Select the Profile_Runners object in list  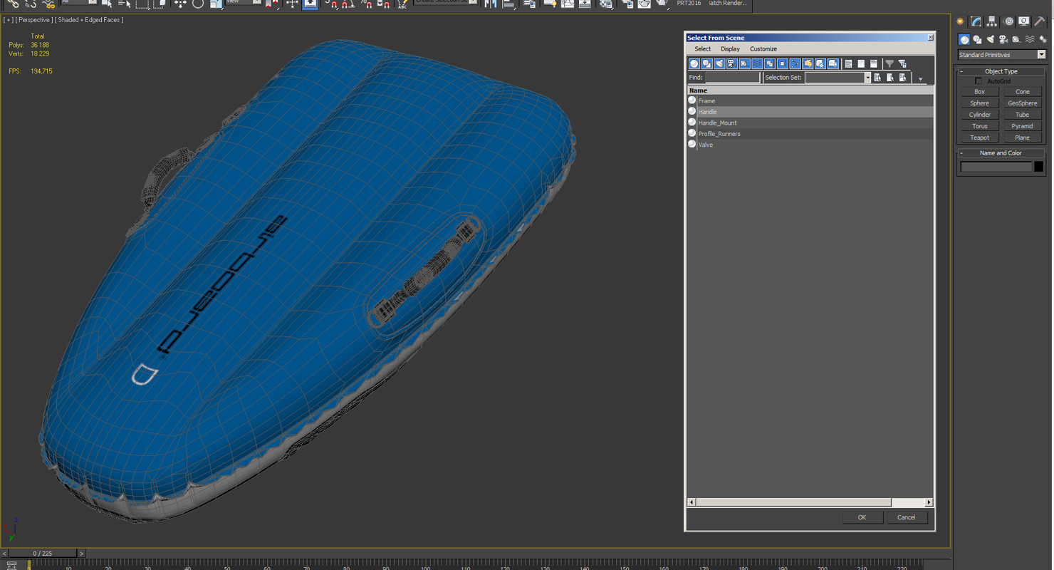pyautogui.click(x=810, y=134)
